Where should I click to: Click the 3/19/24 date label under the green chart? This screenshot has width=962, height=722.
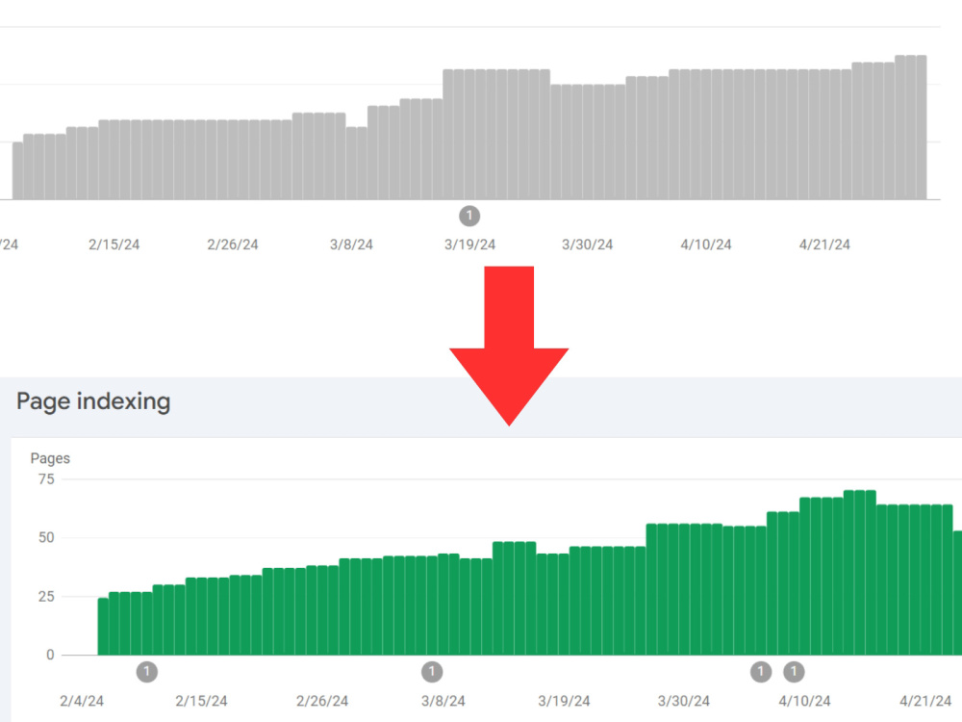point(564,701)
